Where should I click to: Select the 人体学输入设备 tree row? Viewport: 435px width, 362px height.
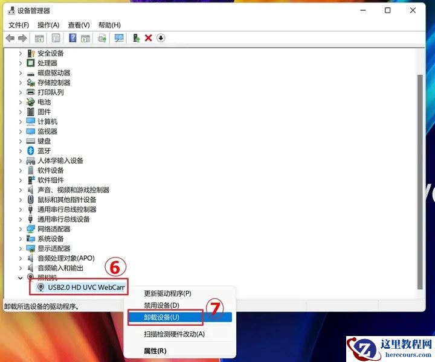(x=60, y=160)
